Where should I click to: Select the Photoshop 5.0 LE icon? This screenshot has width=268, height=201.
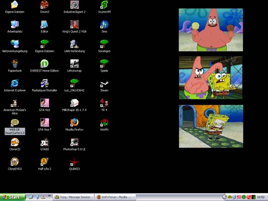pyautogui.click(x=74, y=142)
